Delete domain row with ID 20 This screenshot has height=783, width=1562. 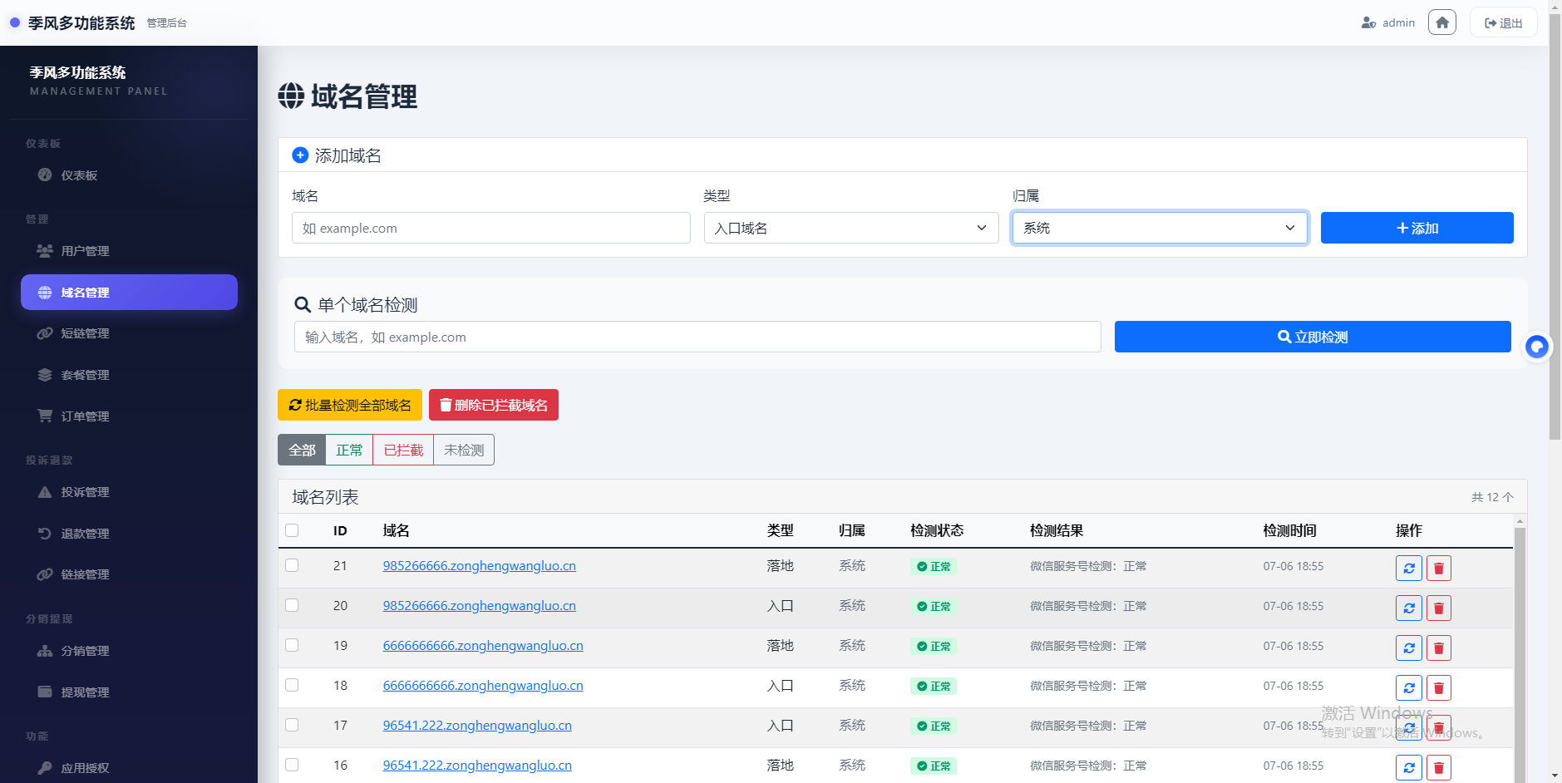1439,608
